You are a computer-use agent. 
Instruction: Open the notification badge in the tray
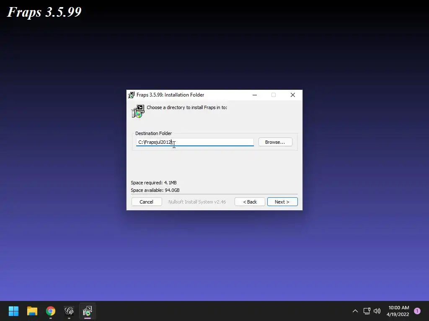coord(417,311)
